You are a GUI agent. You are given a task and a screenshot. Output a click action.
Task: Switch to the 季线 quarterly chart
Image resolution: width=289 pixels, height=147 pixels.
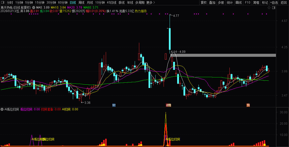click(x=121, y=3)
